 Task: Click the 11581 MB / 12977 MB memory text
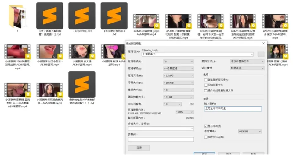[145, 113]
